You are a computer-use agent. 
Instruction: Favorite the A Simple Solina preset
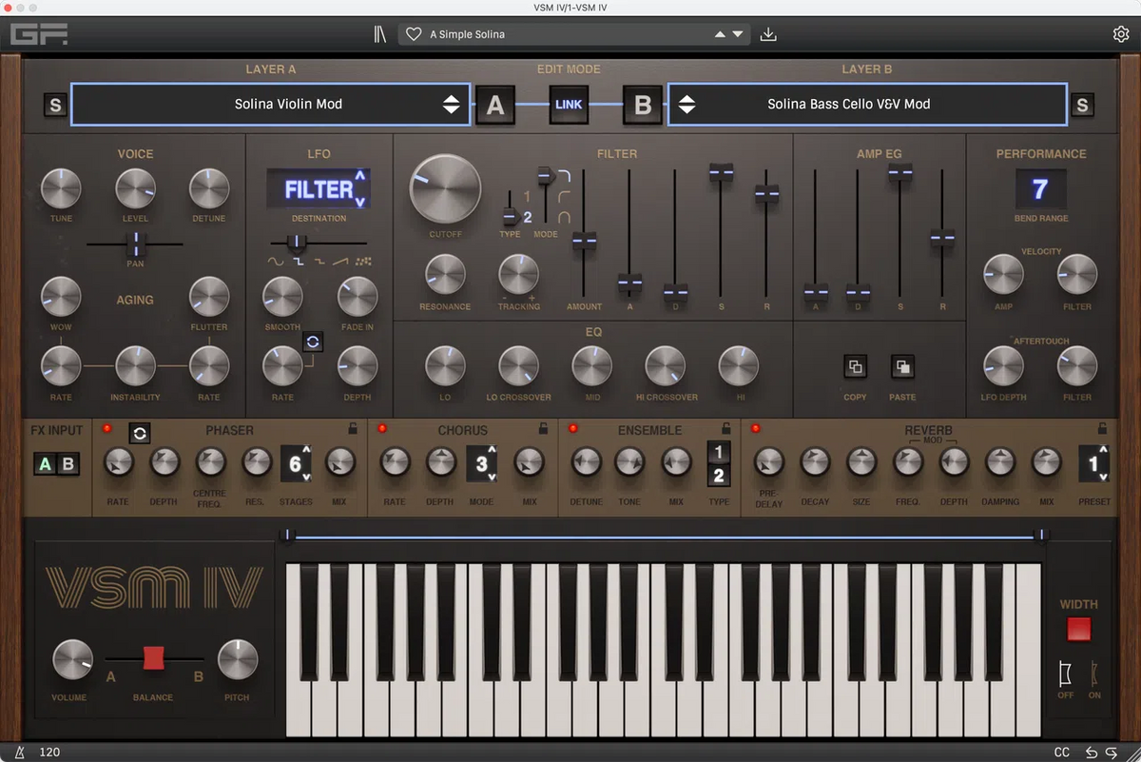[413, 33]
